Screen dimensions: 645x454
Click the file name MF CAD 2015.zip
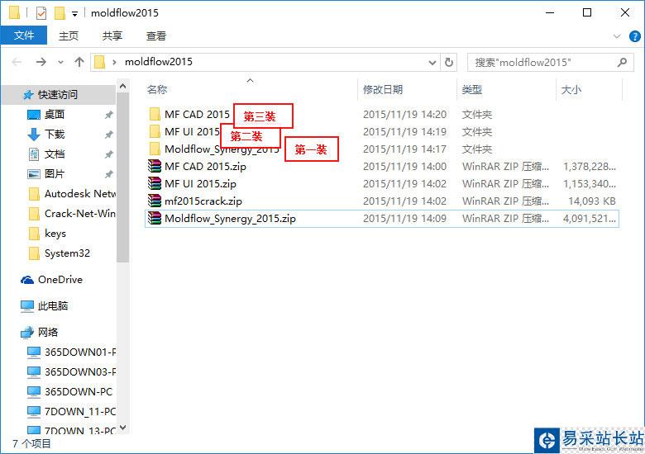(x=205, y=166)
